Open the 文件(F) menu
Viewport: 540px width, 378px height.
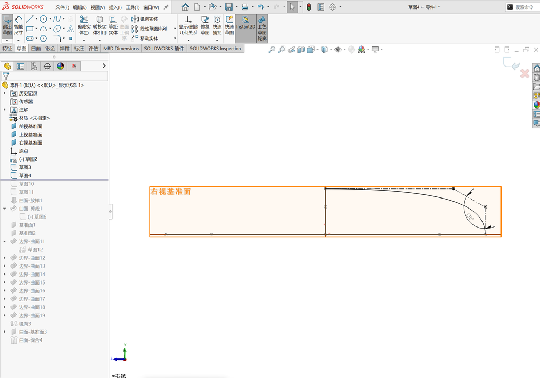tap(62, 7)
